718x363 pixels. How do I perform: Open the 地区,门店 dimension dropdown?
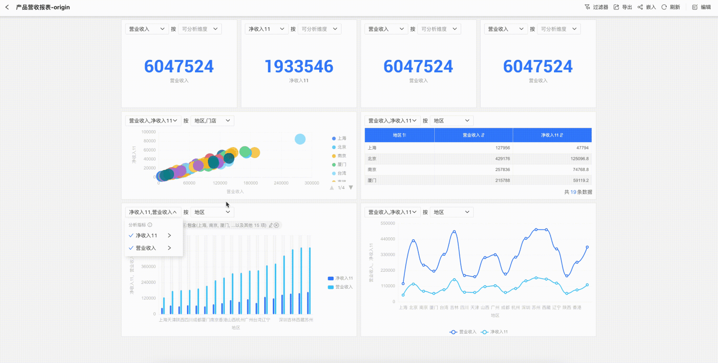(212, 121)
